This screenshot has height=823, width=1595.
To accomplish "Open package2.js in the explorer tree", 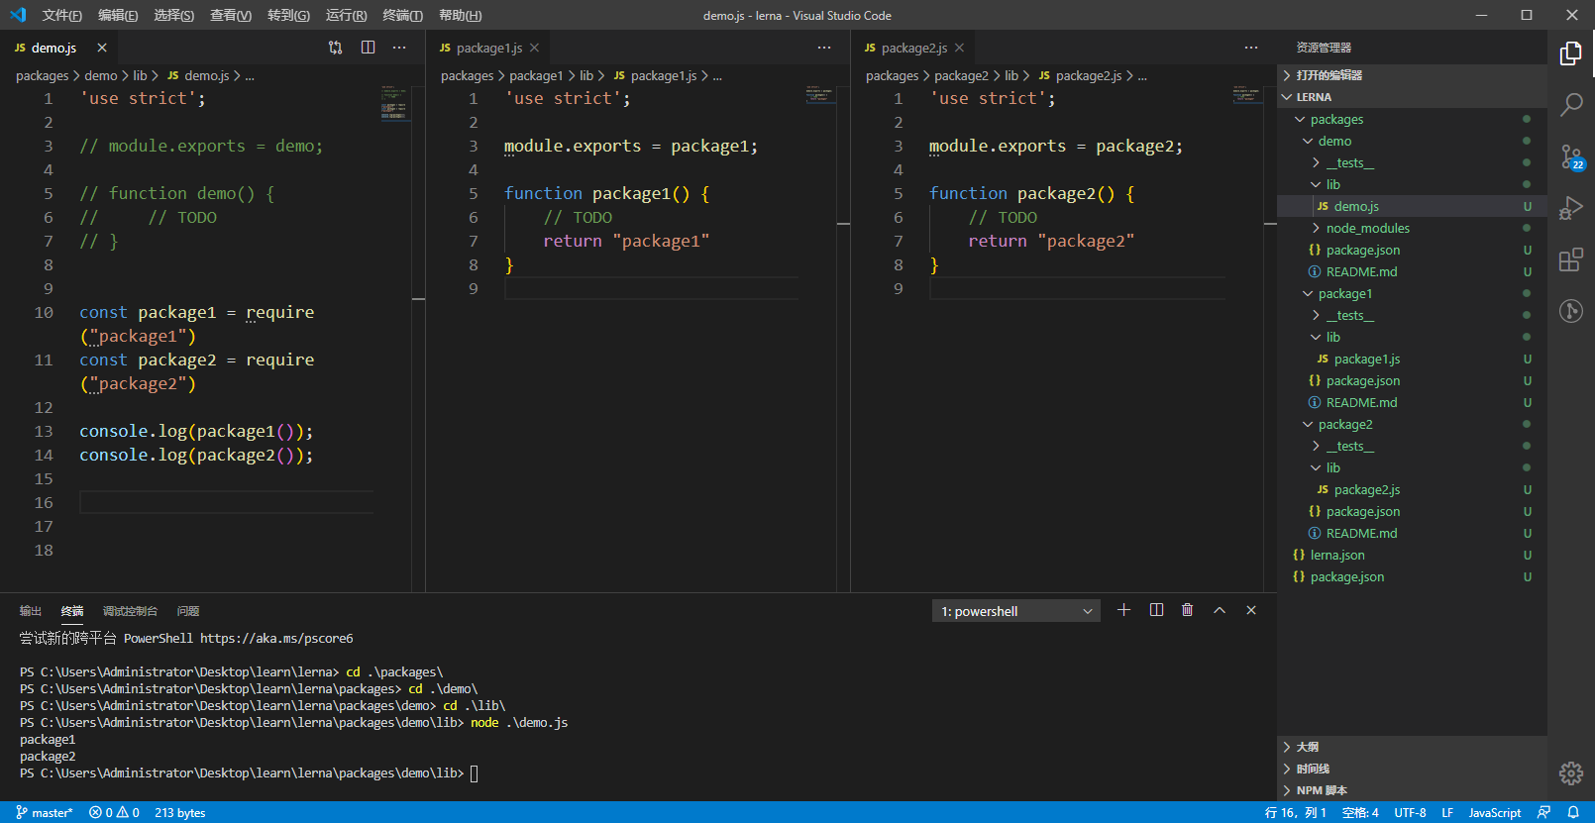I will 1412,489.
